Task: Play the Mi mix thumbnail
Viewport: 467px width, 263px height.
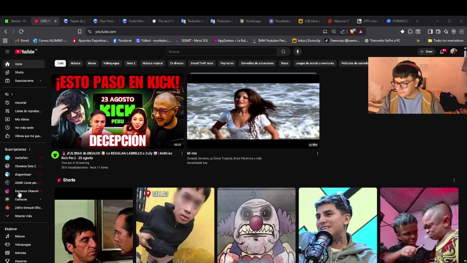Action: coord(253,111)
